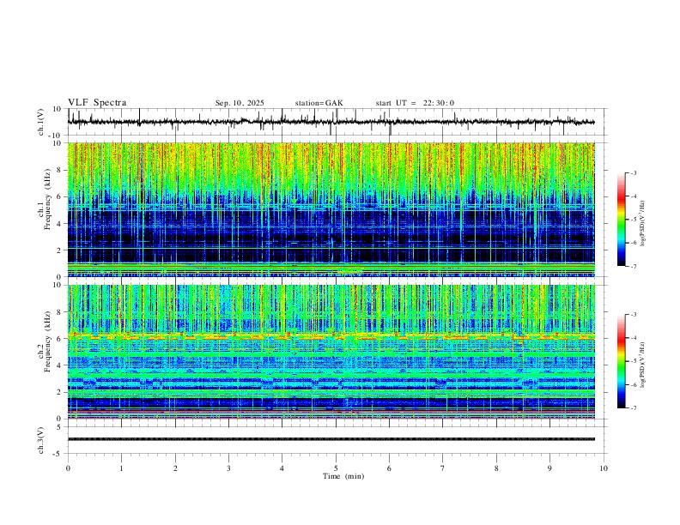Click the 'VLF Spectra' title text

pyautogui.click(x=97, y=103)
